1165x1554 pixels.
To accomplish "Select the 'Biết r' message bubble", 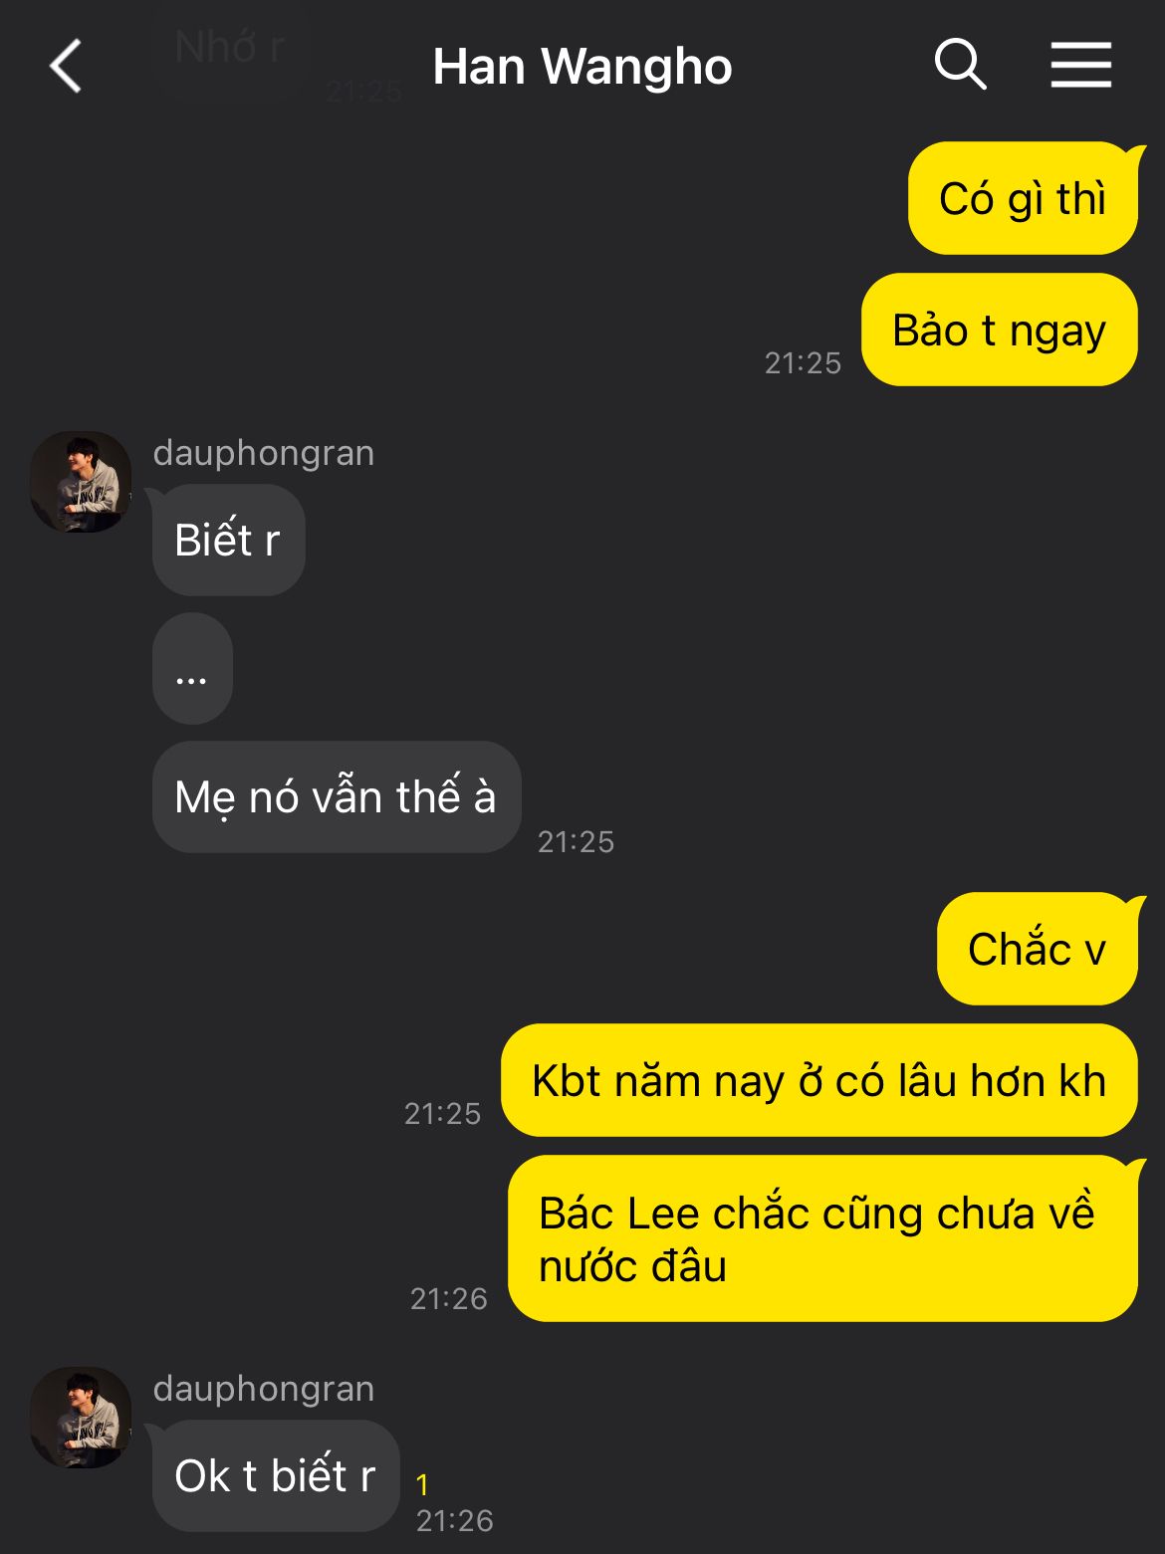I will tap(228, 541).
